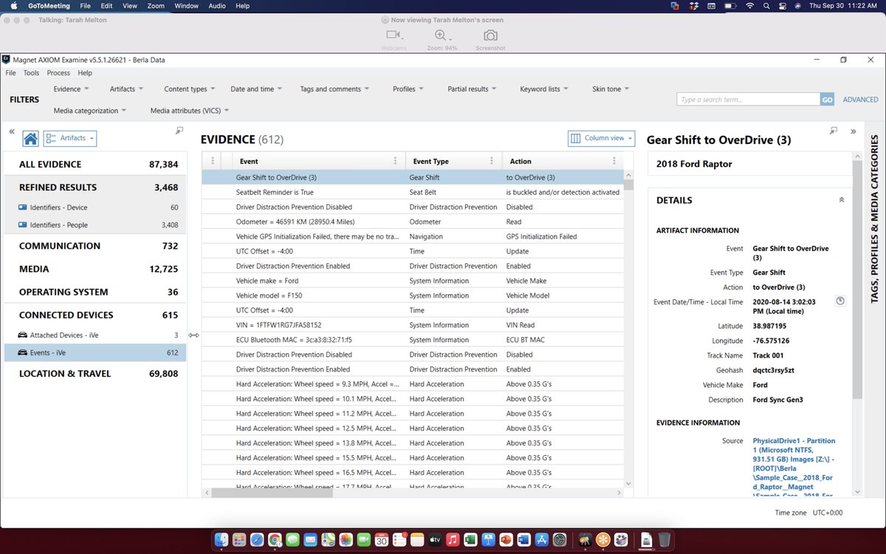Viewport: 886px width, 554px height.
Task: Launch Safari from the Dock
Action: tap(256, 540)
